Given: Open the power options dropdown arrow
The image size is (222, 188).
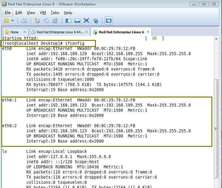Looking at the screenshot, I should pos(13,21).
